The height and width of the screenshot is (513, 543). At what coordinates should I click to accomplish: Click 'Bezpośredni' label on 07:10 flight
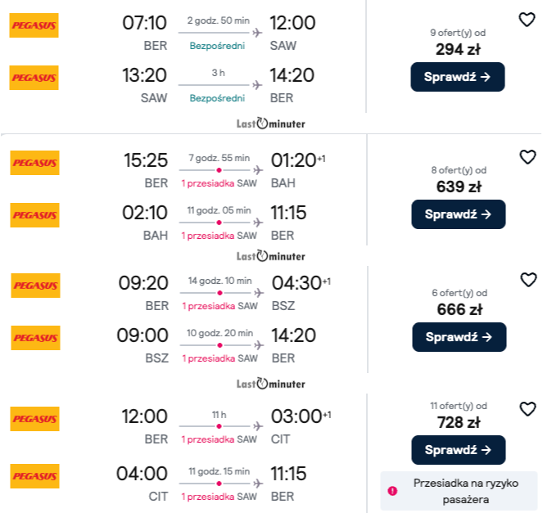(x=217, y=46)
